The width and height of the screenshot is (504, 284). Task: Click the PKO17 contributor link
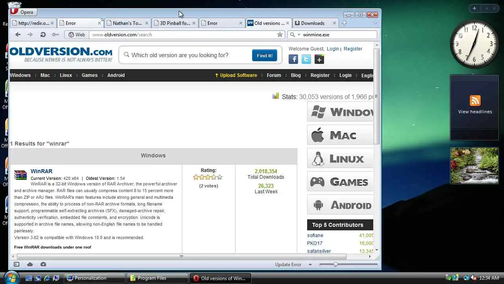tap(315, 243)
